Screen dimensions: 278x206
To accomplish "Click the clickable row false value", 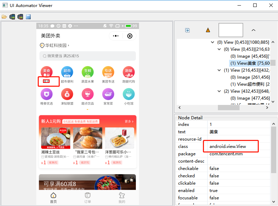I will (x=214, y=183).
